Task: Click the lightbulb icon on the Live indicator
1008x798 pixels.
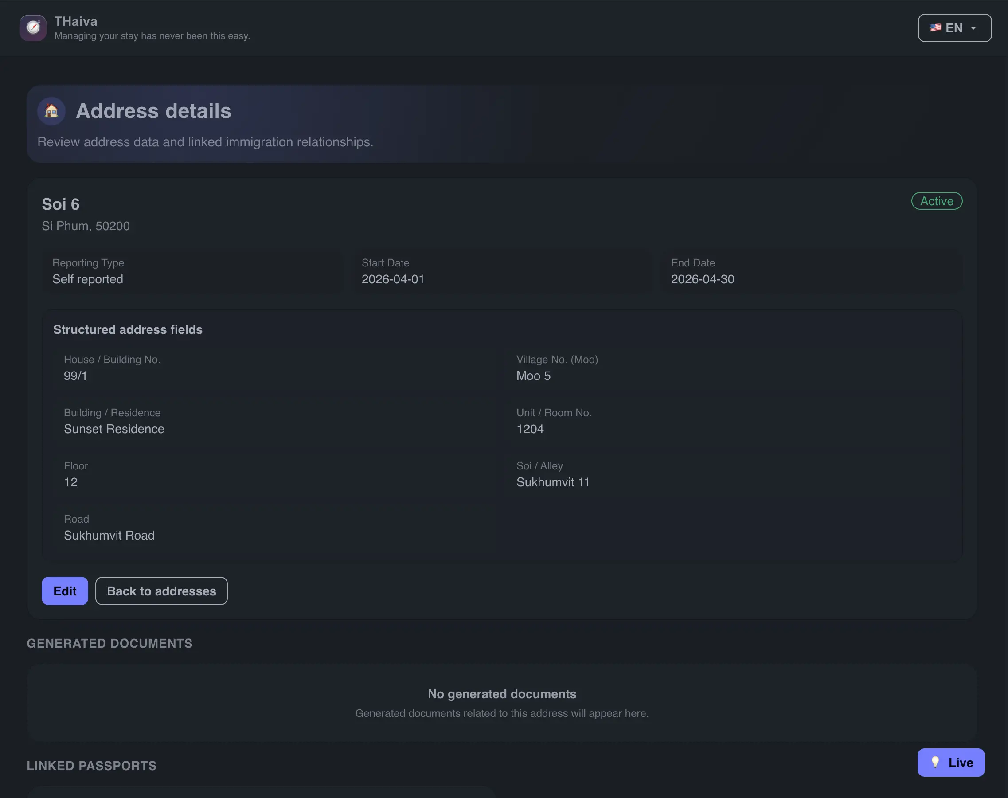Action: click(x=936, y=762)
